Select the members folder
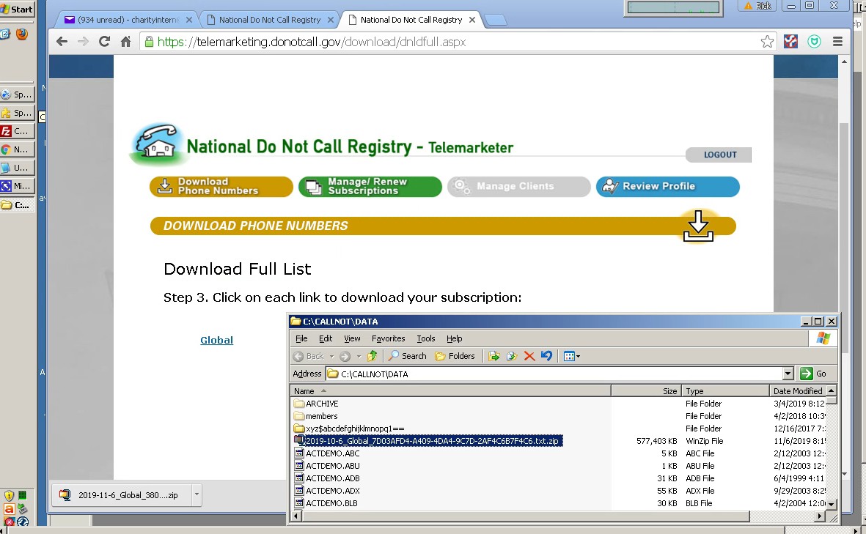Image resolution: width=866 pixels, height=534 pixels. (315, 417)
